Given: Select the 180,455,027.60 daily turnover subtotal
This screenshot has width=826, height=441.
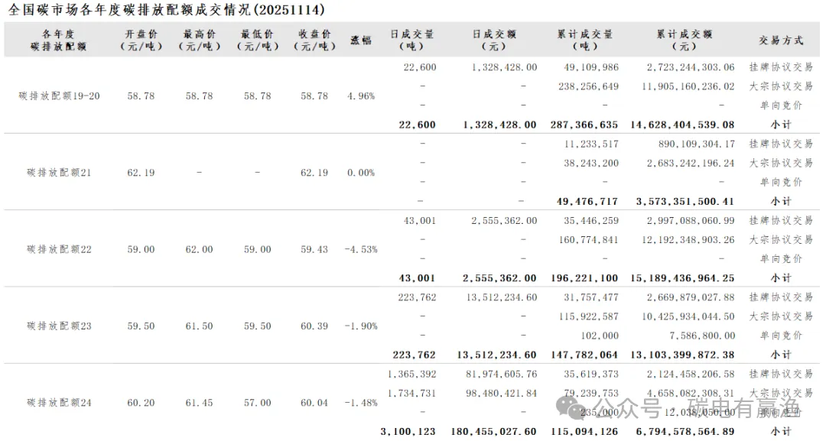Looking at the screenshot, I should (x=488, y=431).
